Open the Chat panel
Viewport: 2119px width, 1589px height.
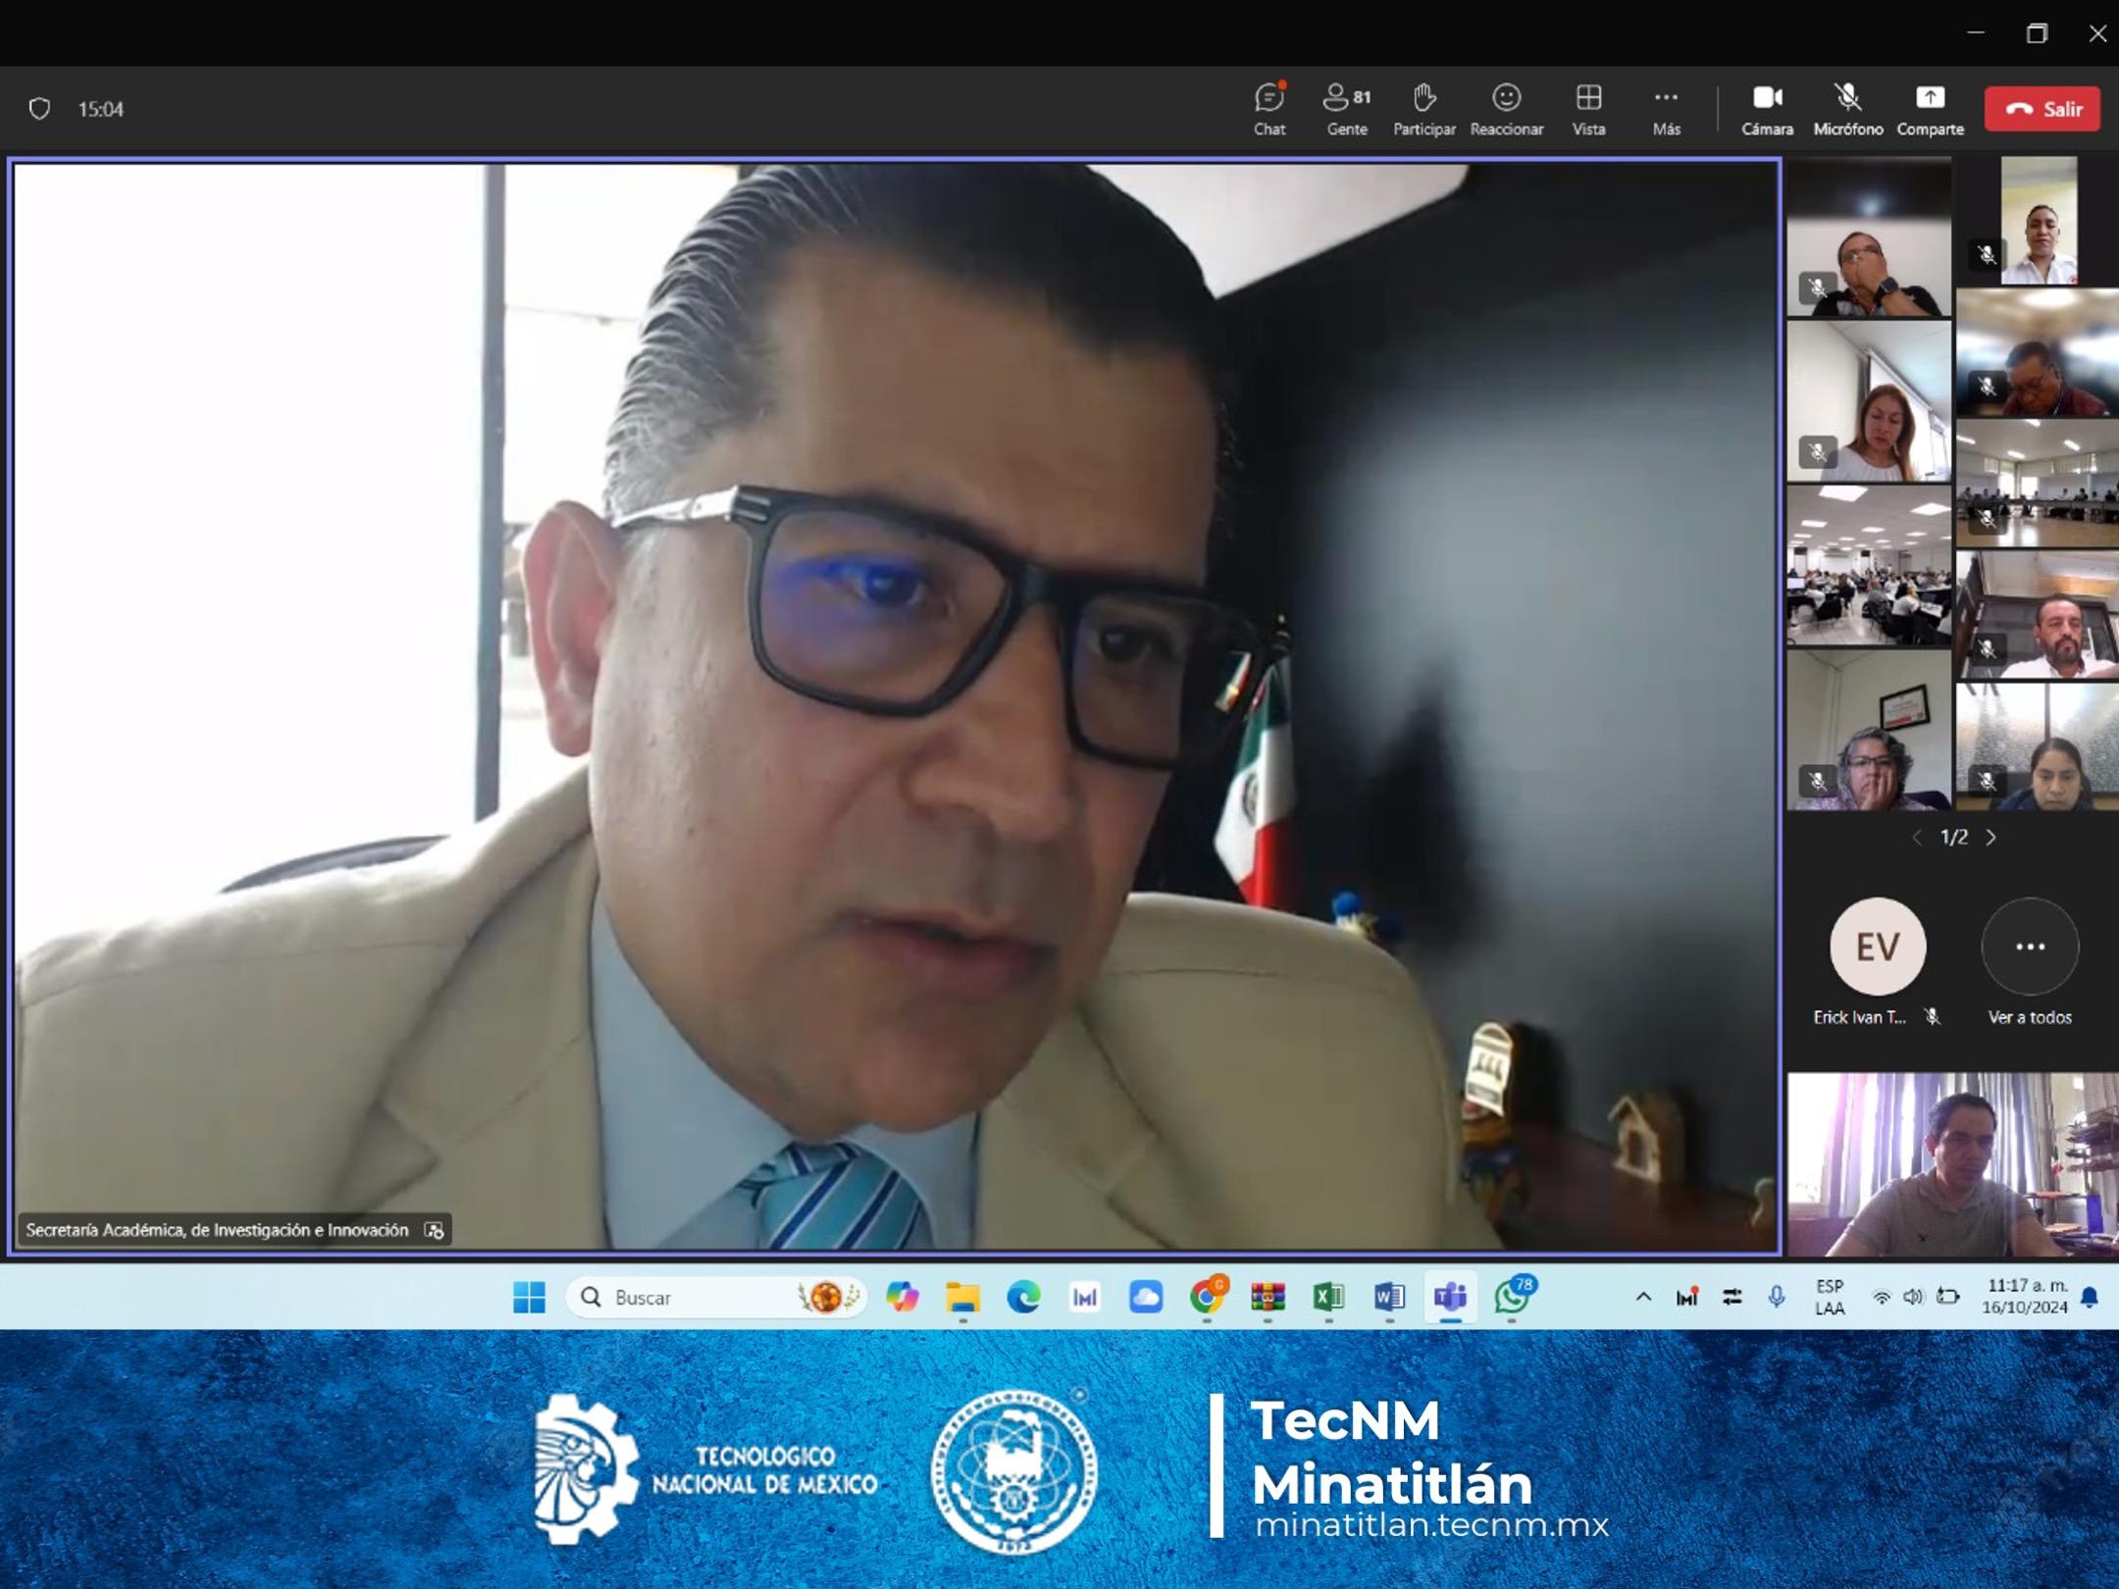click(1268, 109)
